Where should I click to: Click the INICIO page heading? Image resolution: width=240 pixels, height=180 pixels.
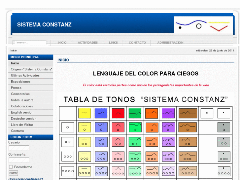(63, 60)
